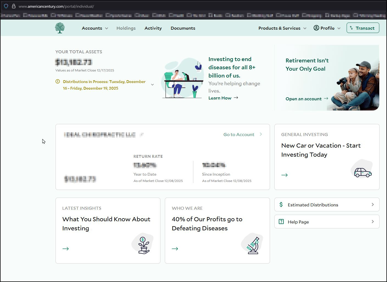Click the chevron beside Go to Account

click(261, 134)
